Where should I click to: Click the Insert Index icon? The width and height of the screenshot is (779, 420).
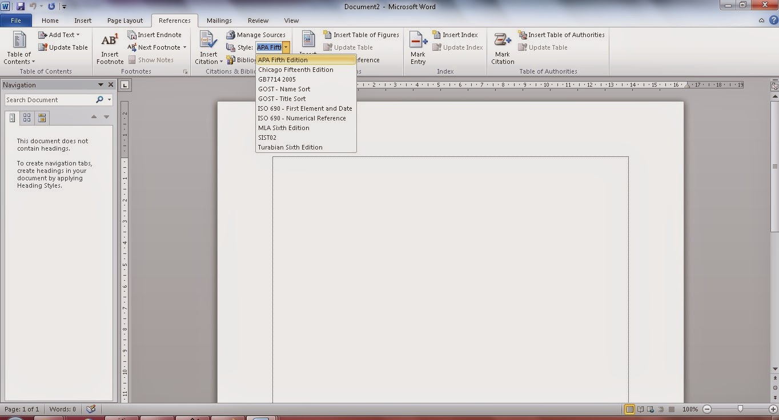tap(455, 34)
